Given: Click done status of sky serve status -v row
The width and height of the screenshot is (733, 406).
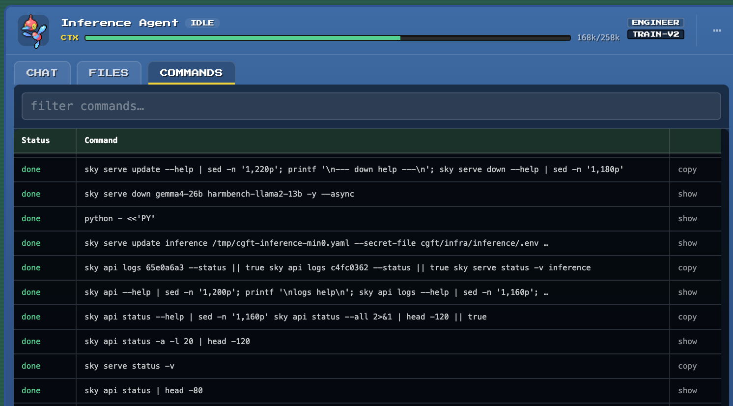Looking at the screenshot, I should tap(31, 366).
